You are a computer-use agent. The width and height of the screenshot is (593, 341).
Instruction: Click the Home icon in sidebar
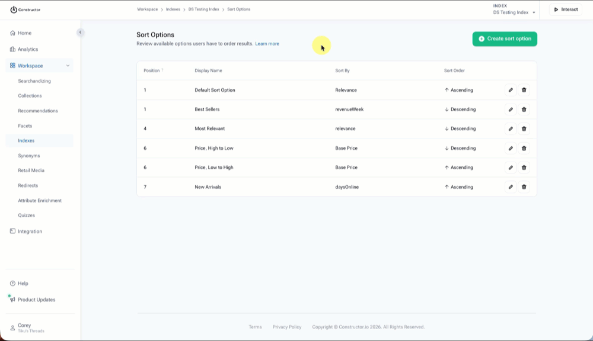click(12, 33)
